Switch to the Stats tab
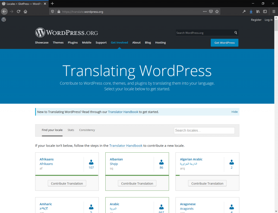 tap(71, 130)
